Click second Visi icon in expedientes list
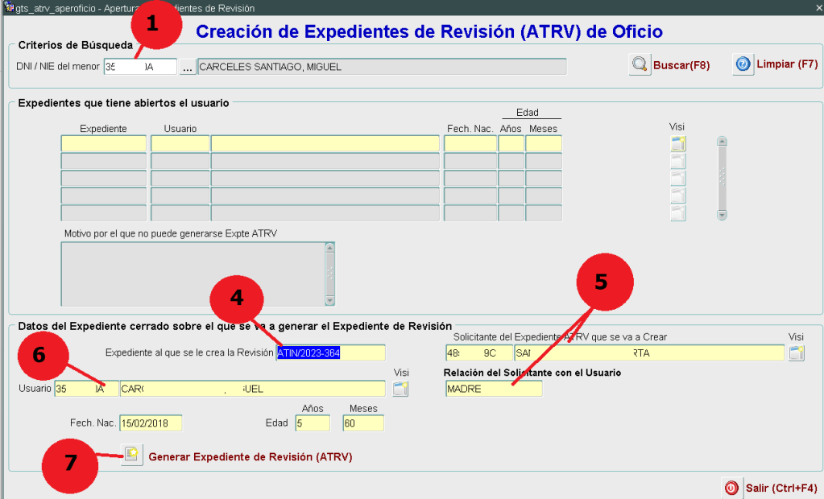This screenshot has width=824, height=499. pos(678,161)
